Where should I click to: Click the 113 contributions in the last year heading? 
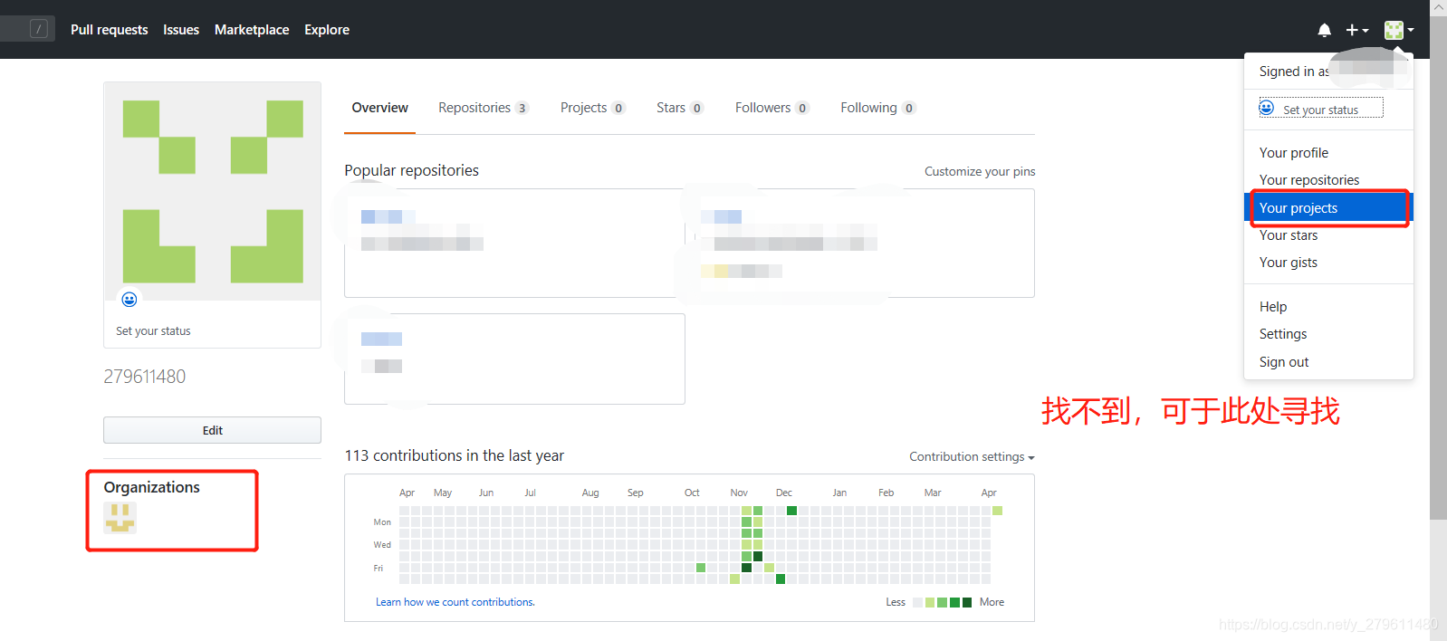click(454, 455)
